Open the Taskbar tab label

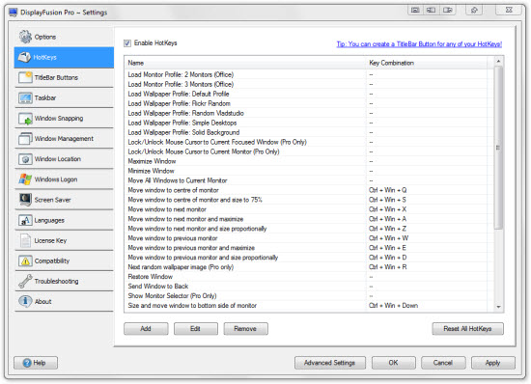pos(45,98)
